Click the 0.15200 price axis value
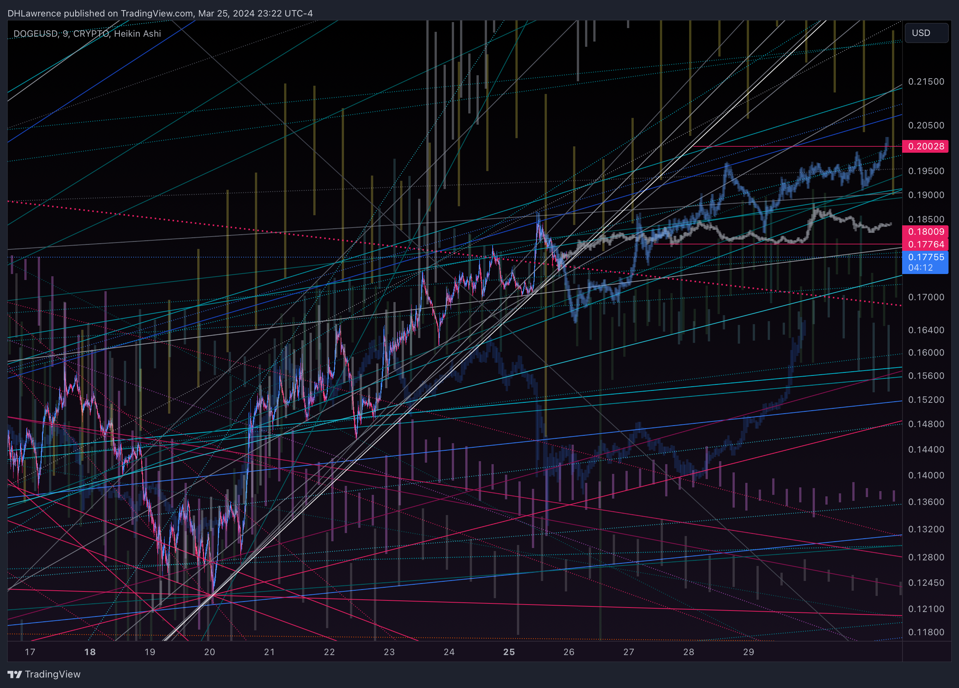 [926, 400]
